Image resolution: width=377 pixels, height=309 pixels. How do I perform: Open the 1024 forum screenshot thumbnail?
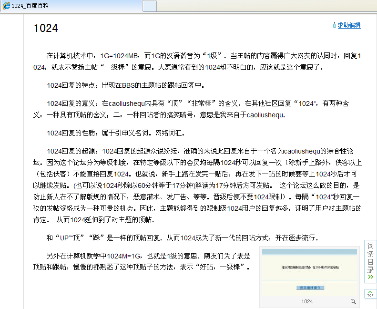point(308,273)
